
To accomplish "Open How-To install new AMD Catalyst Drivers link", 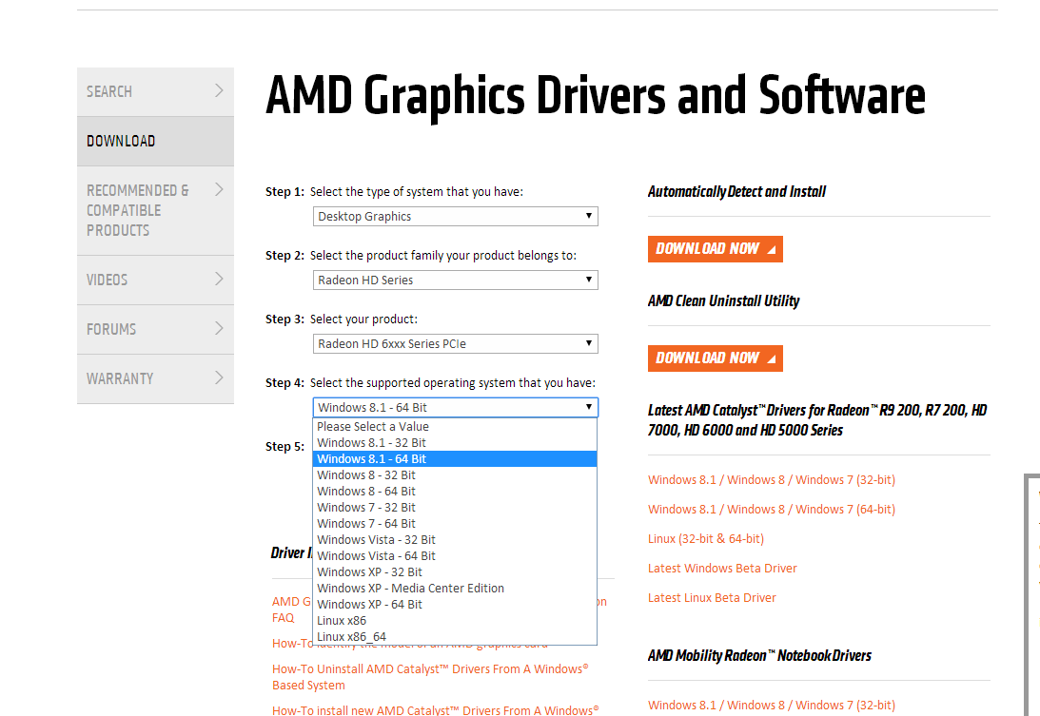I will point(435,709).
